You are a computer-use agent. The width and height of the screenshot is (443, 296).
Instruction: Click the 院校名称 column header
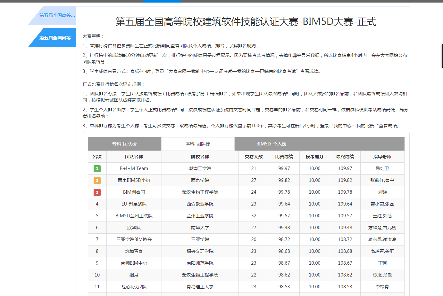point(200,157)
